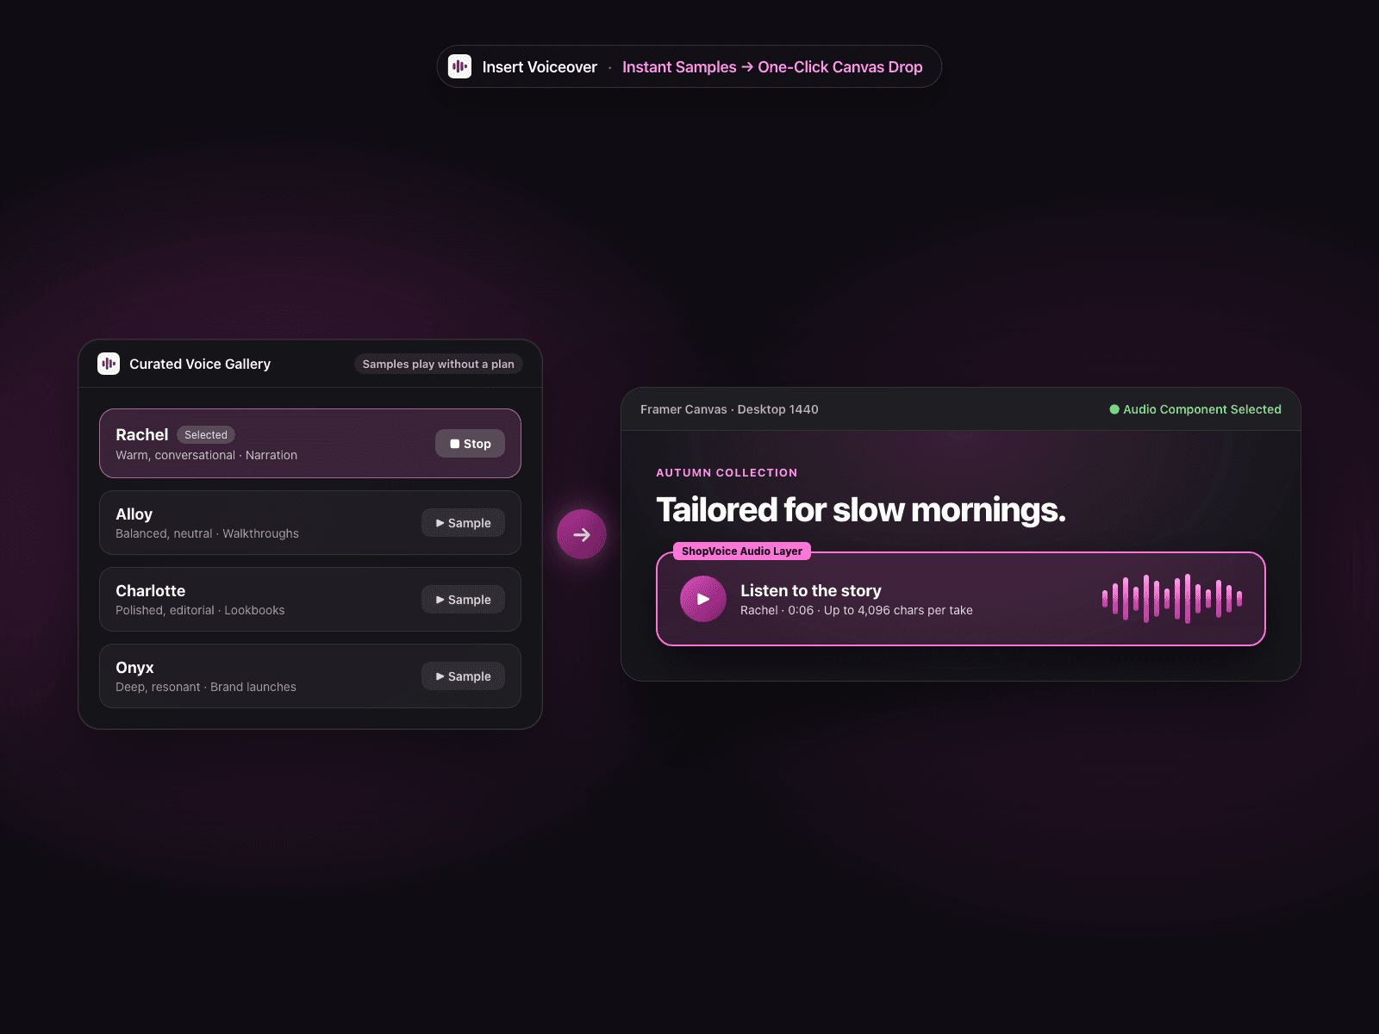The width and height of the screenshot is (1379, 1034).
Task: Click the Framer Canvas · Desktop 1440 title
Action: tap(729, 409)
